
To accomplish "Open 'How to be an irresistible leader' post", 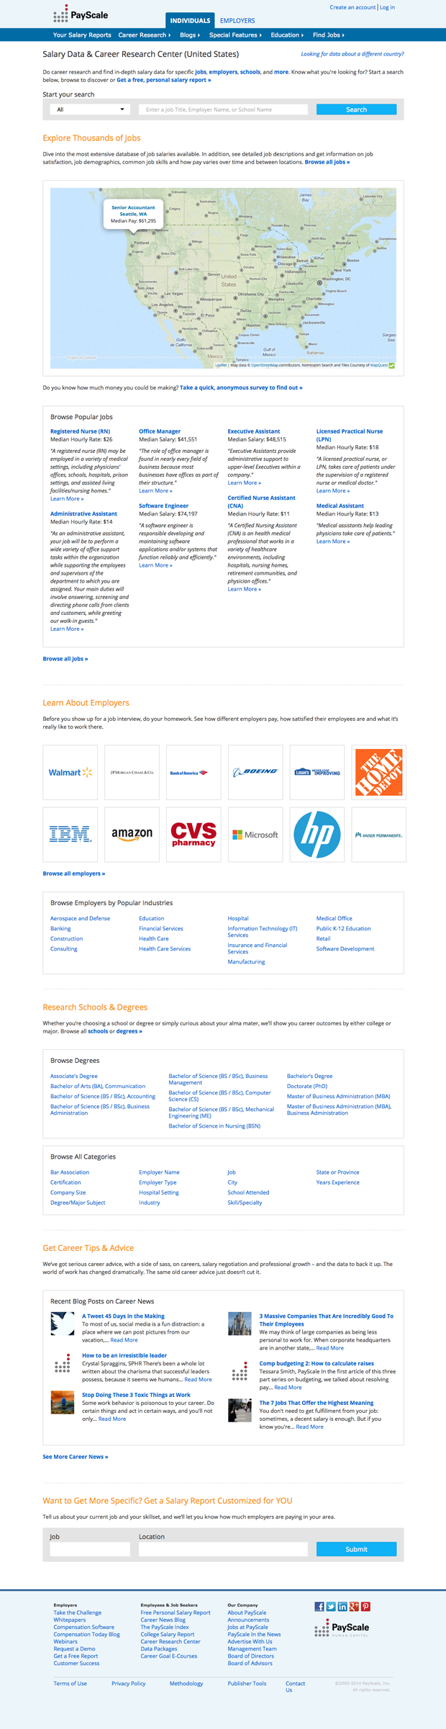I will [124, 1355].
